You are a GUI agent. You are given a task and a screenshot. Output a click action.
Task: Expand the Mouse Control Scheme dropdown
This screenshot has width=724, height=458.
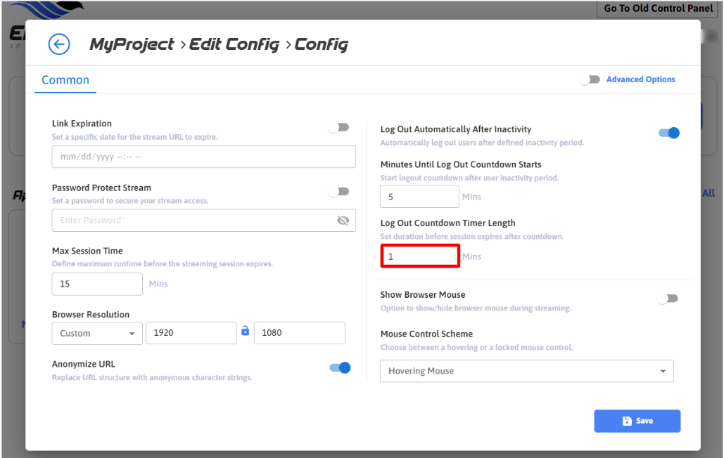pos(526,371)
